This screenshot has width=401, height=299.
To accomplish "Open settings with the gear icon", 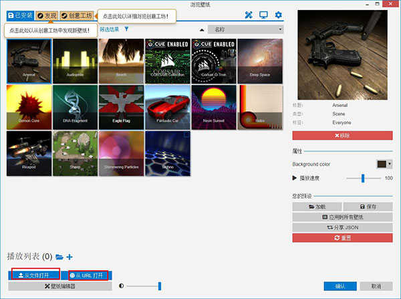I will [279, 15].
